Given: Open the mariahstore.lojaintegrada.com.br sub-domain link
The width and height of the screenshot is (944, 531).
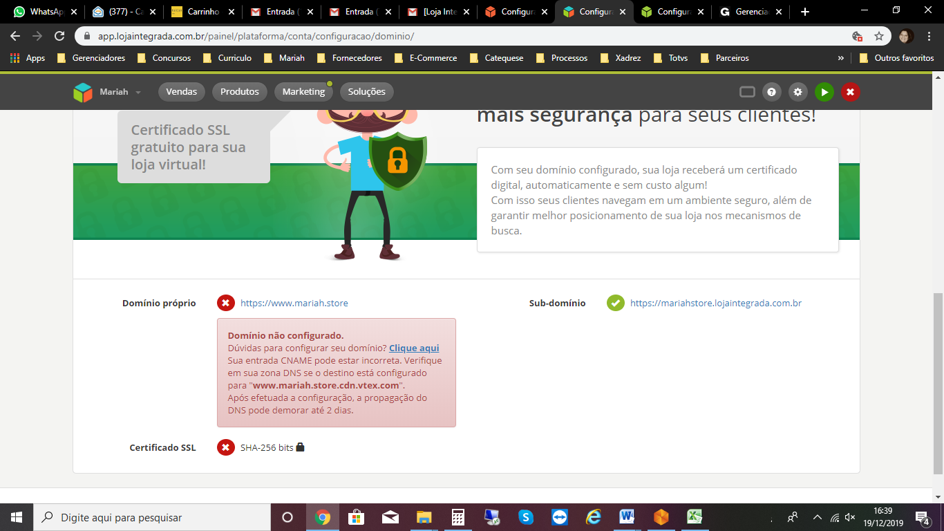Looking at the screenshot, I should click(x=716, y=303).
